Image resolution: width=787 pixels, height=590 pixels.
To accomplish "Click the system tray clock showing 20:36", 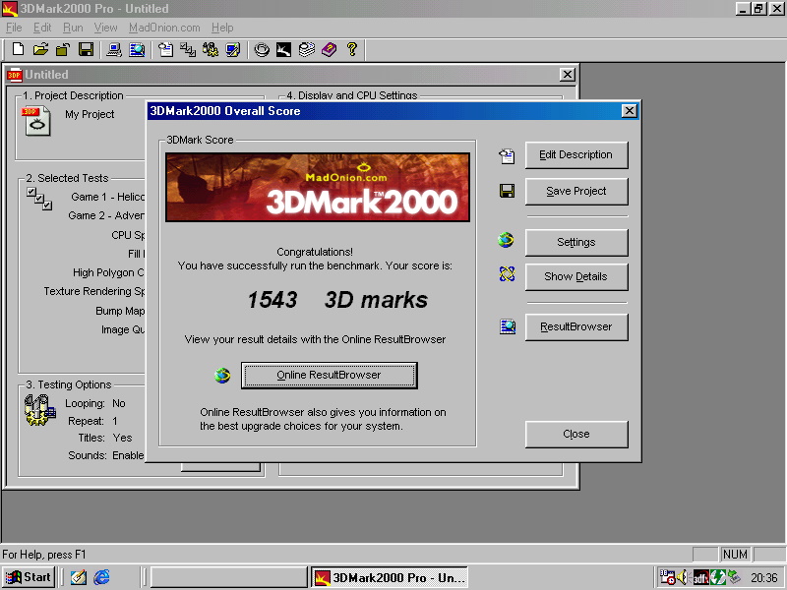I will (x=764, y=578).
